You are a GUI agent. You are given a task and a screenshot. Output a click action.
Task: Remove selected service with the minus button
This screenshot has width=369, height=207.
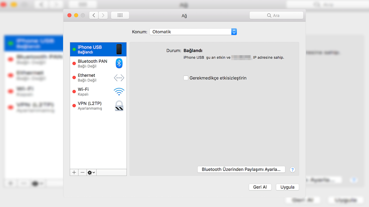(82, 172)
